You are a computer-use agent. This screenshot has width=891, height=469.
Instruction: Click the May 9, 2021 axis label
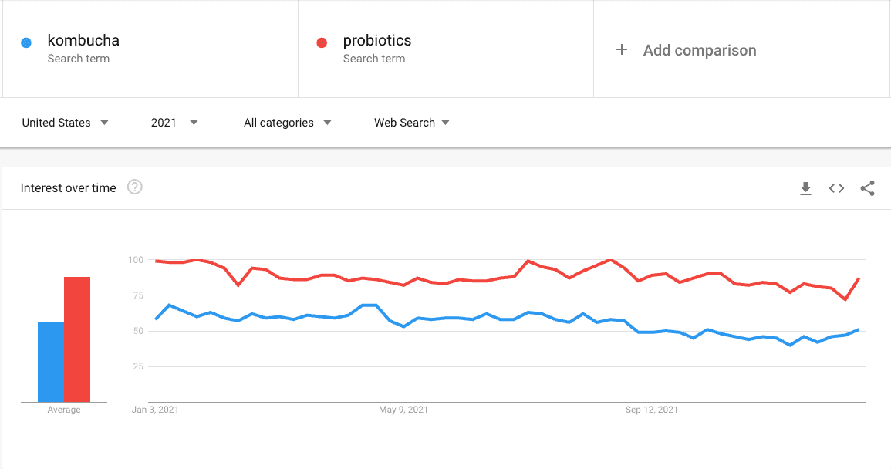(x=404, y=410)
